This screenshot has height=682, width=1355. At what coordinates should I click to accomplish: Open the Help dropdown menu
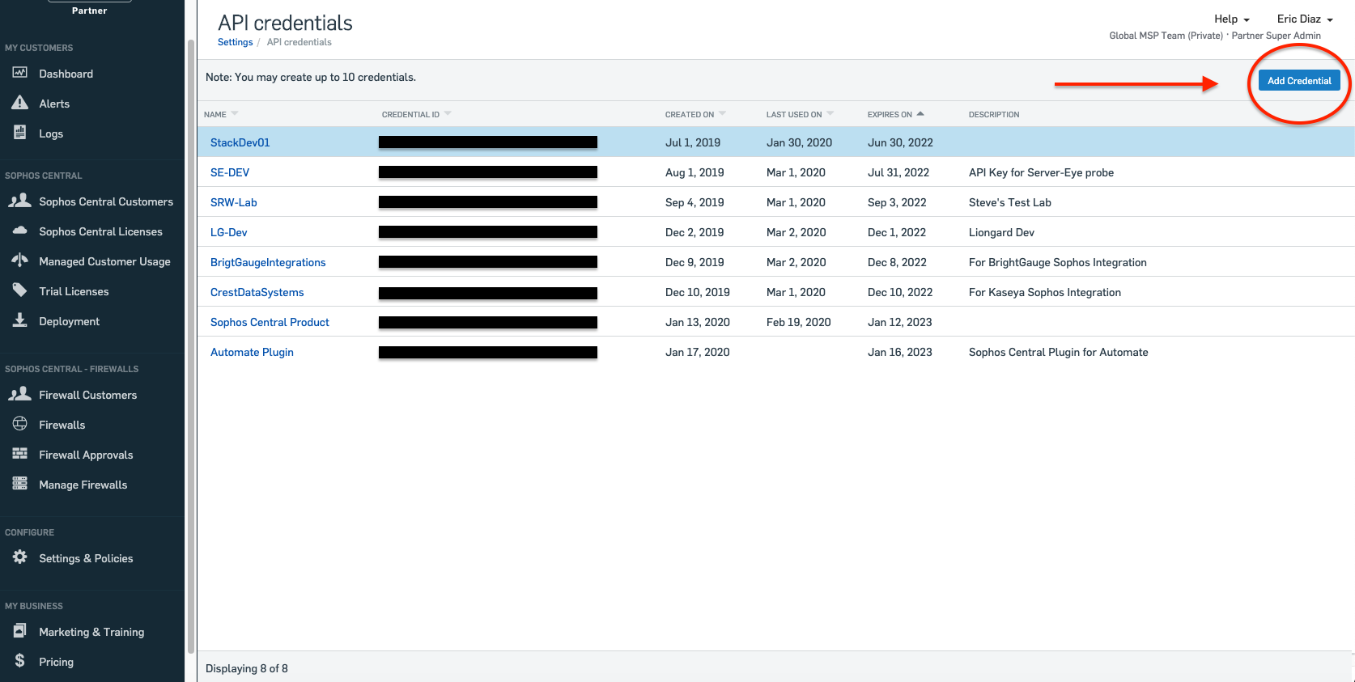(x=1231, y=19)
